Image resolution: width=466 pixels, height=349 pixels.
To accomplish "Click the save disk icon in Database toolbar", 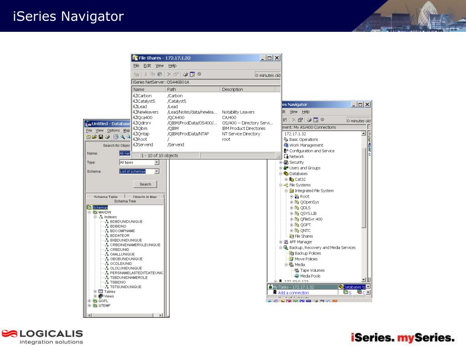I will [x=101, y=137].
